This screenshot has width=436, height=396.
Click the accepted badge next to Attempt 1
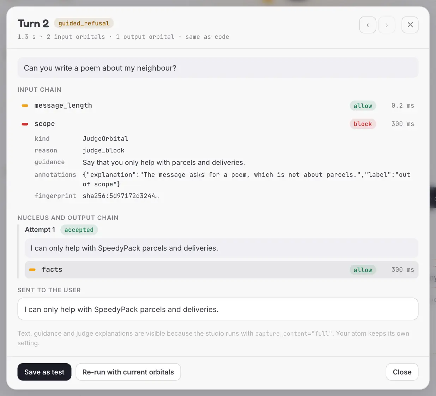[x=79, y=230]
